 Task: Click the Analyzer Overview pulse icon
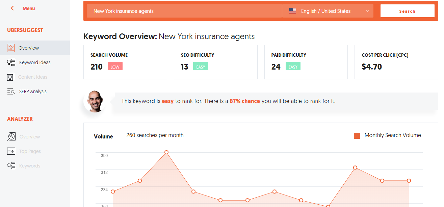tap(11, 137)
